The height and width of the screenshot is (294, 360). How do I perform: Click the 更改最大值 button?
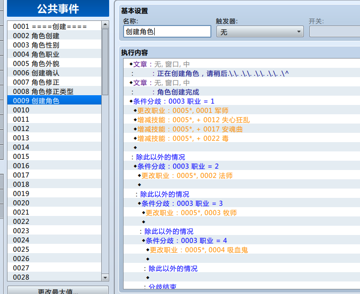58,291
